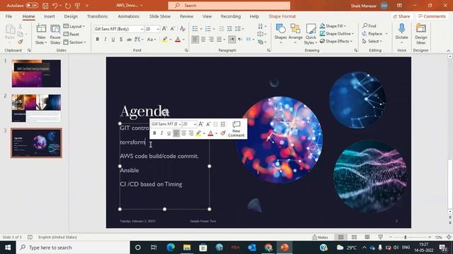453x254 pixels.
Task: Open the Shape Outline dropdown
Action: (x=337, y=34)
